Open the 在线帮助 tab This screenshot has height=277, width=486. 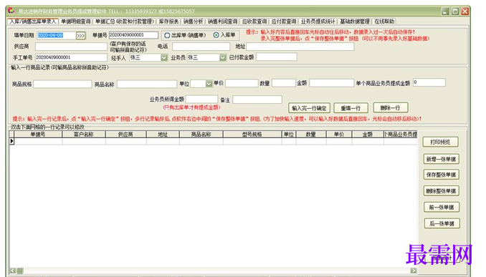coord(384,21)
